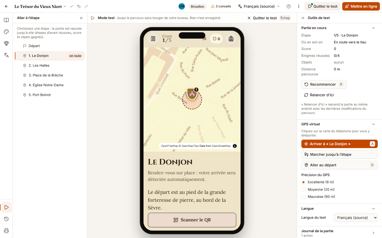Click the Donjon castle marker on map
Image resolution: width=382 pixels, height=238 pixels.
click(192, 94)
